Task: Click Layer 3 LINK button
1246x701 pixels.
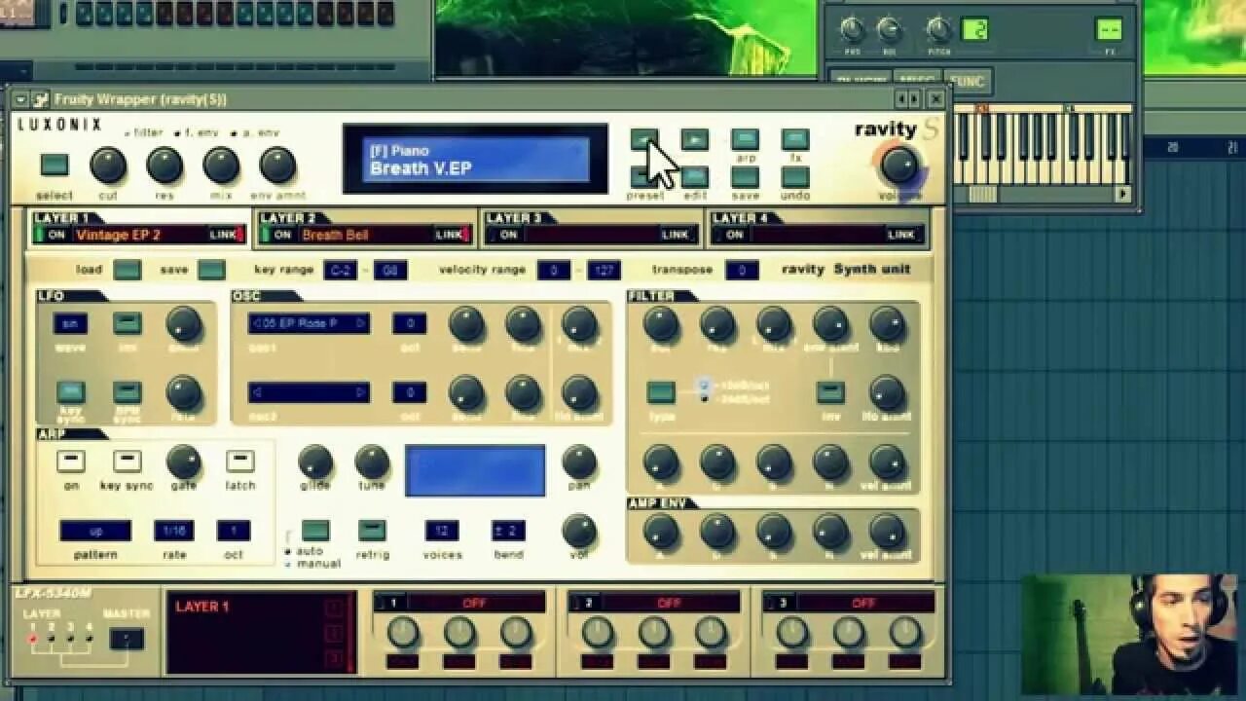Action: (676, 235)
